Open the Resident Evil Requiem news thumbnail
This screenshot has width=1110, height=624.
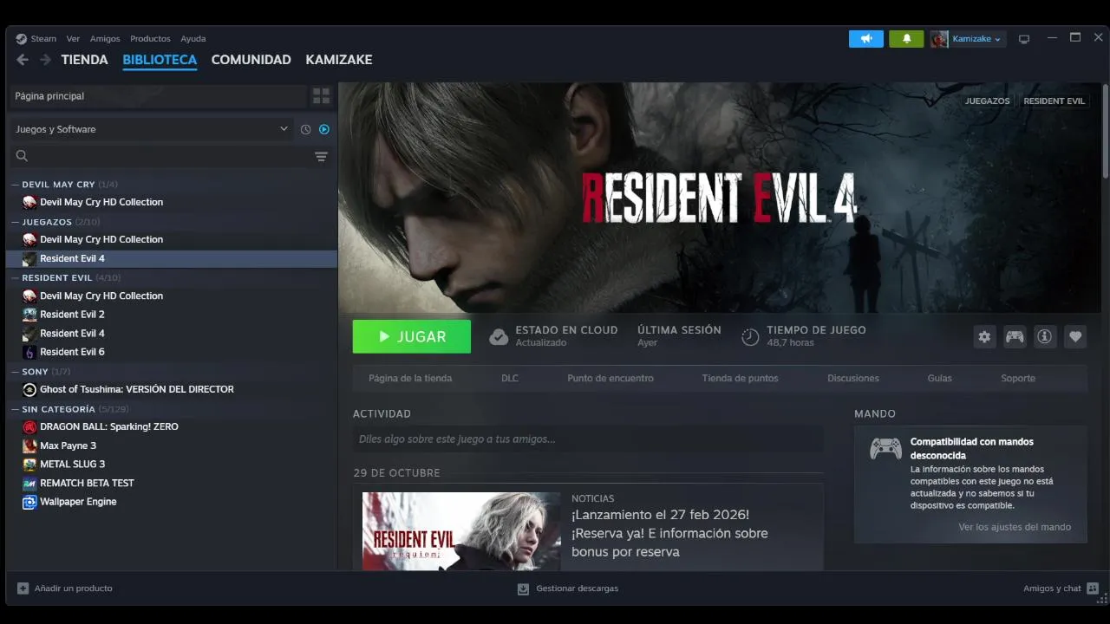coord(461,531)
